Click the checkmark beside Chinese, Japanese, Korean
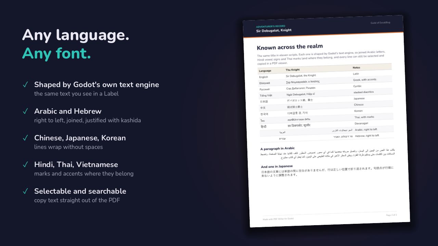This screenshot has width=438, height=246. click(x=25, y=138)
